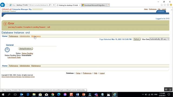Open the top-right Preferences link

click(x=152, y=9)
